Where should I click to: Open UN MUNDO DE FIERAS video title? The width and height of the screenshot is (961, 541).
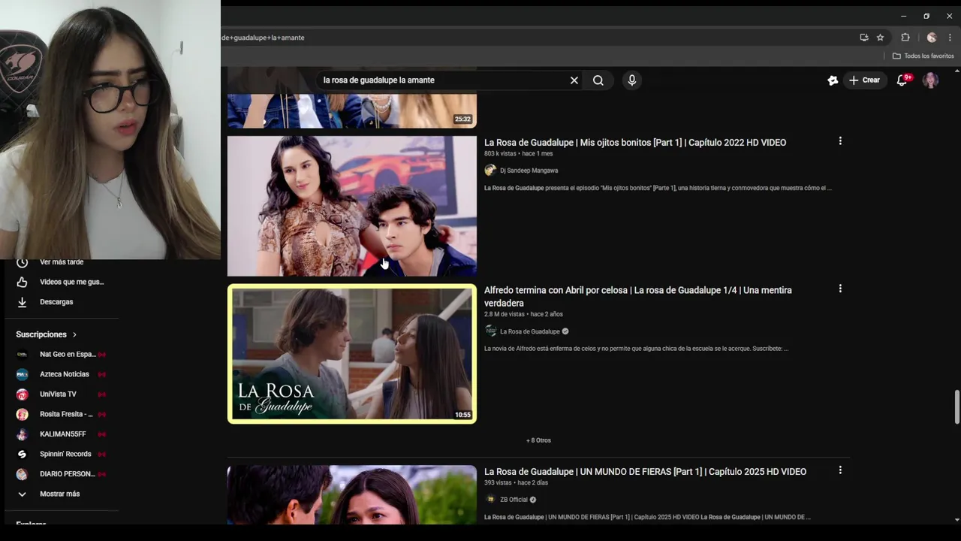tap(645, 471)
